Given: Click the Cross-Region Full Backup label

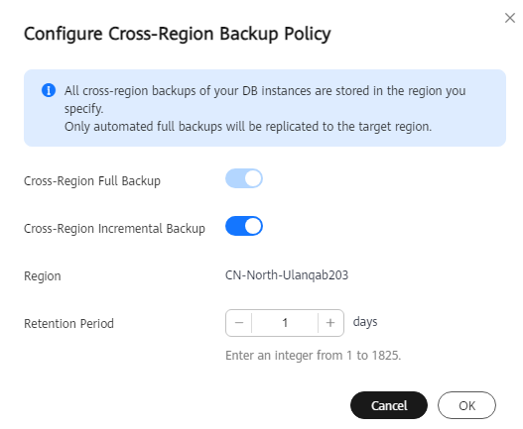Looking at the screenshot, I should coord(92,181).
